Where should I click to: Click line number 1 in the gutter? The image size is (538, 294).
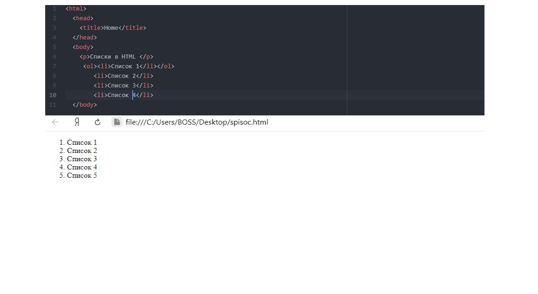(54, 9)
